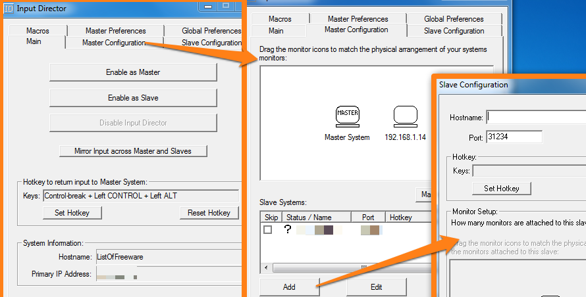Click Set Hotkey in Main tab
Viewport: 586px width, 297px height.
tap(72, 213)
